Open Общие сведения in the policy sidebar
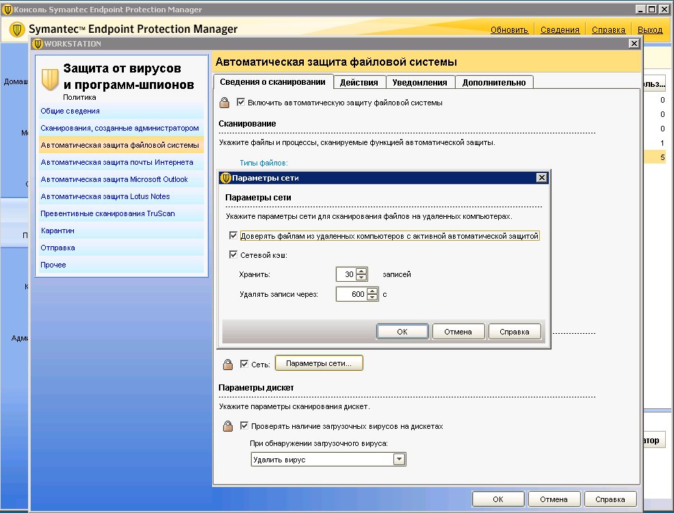This screenshot has width=674, height=513. pyautogui.click(x=121, y=111)
